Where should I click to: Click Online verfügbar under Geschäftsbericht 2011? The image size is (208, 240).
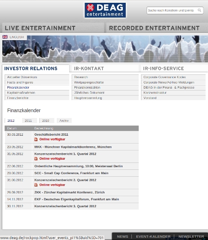pos(52,139)
